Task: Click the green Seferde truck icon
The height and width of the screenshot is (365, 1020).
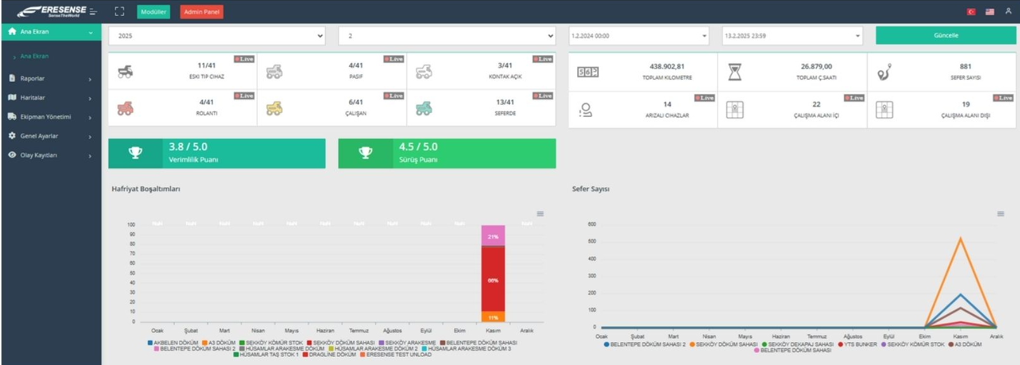Action: [x=424, y=109]
